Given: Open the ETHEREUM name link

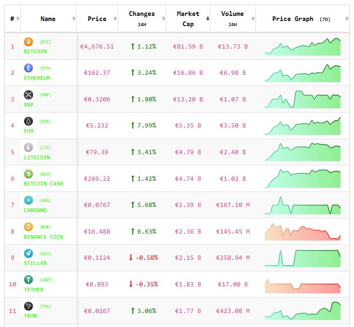Looking at the screenshot, I should point(37,78).
